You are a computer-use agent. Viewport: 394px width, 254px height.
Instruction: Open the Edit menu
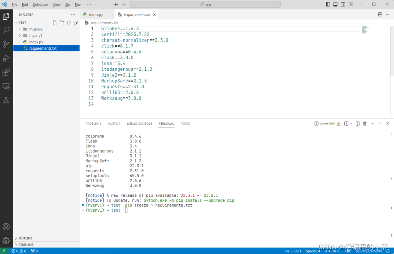25,4
